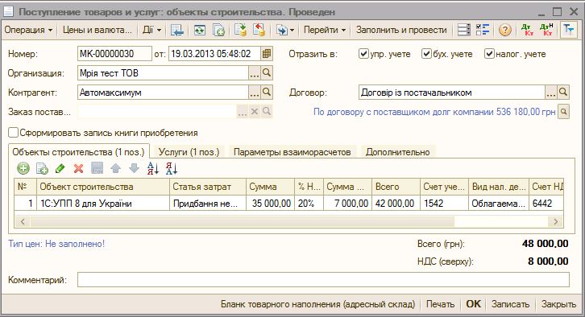Viewport: 585px width, 317px height.
Task: Click magnifier icon next to Договор
Action: coord(563,93)
